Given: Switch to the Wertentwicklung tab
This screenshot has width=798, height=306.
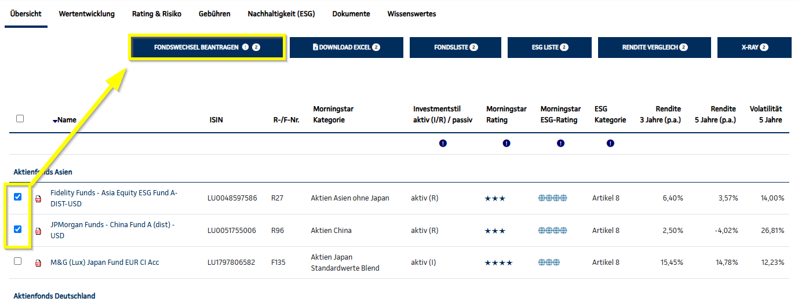Looking at the screenshot, I should coord(87,14).
